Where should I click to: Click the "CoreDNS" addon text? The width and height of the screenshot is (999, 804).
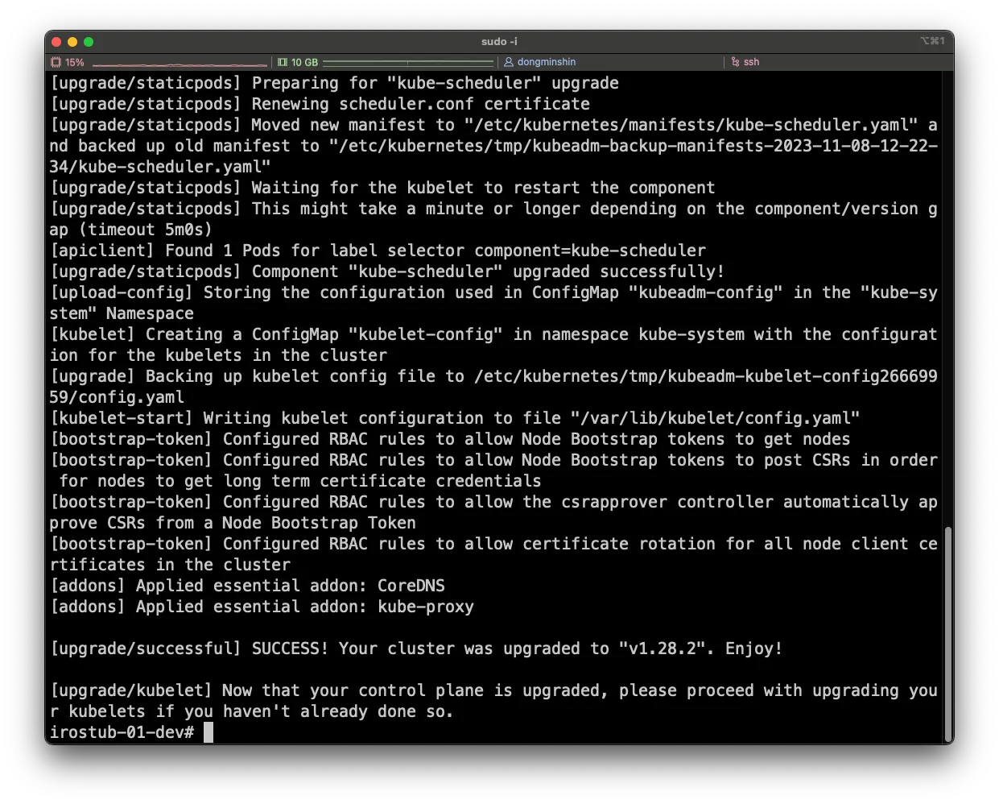tap(411, 586)
